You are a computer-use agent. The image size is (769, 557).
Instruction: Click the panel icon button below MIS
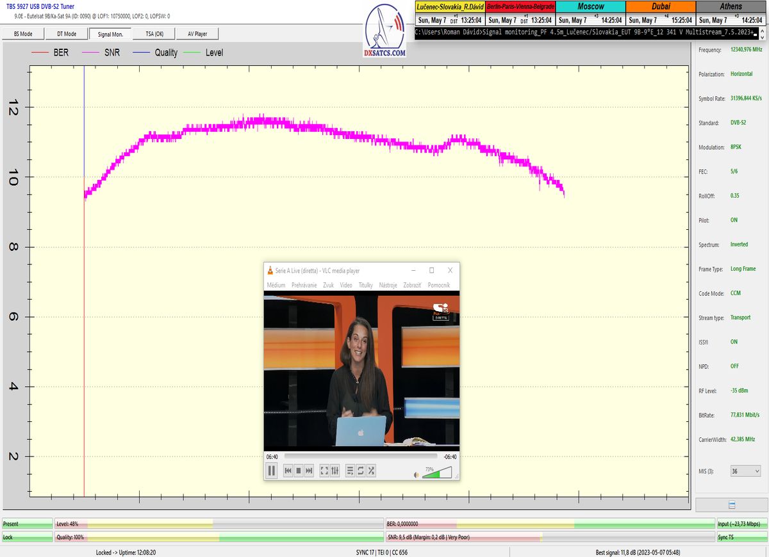pos(731,505)
